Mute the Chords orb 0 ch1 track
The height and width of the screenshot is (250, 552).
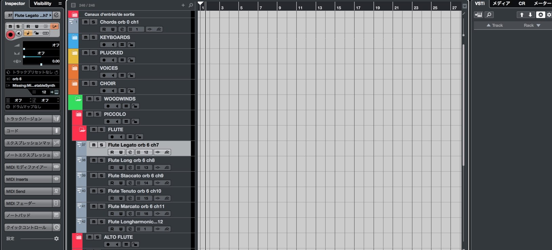pyautogui.click(x=86, y=22)
